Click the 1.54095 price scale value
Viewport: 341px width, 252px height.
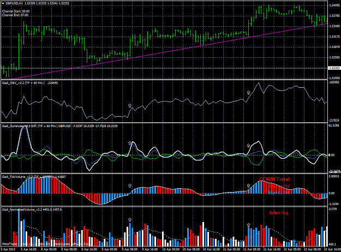[x=334, y=5]
